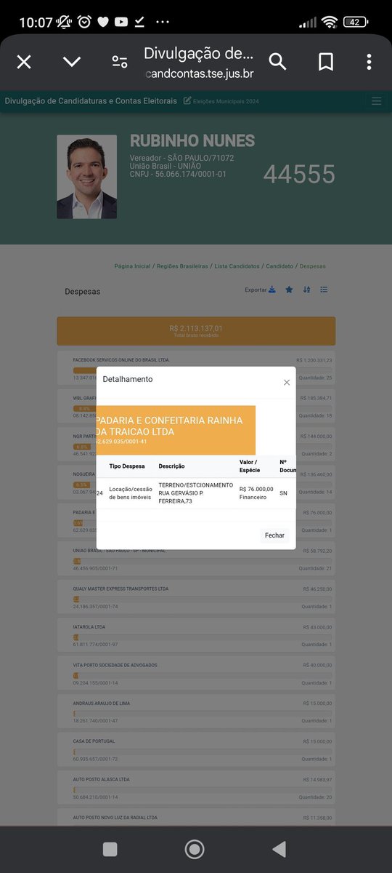This screenshot has height=873, width=392.
Task: Open VITA PORTO SOCIEDADE DE ADVOGADOS row
Action: [196, 673]
